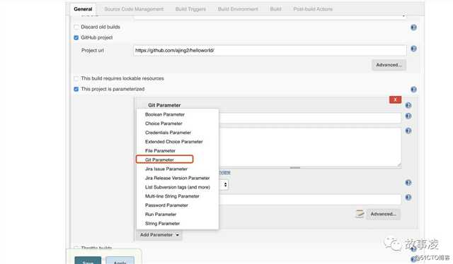Image resolution: width=453 pixels, height=264 pixels.
Task: Click the Advanced button under Project url
Action: coord(389,65)
